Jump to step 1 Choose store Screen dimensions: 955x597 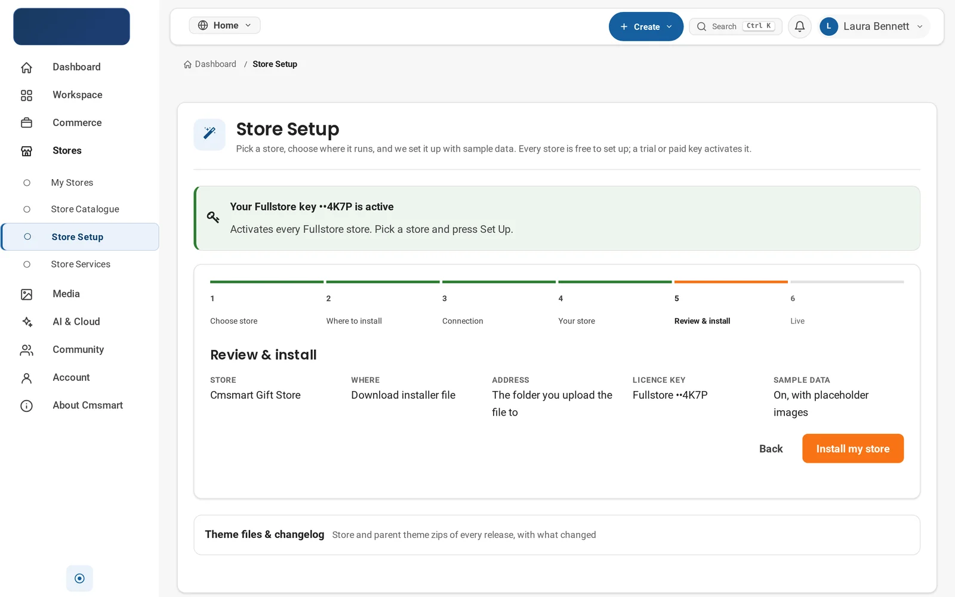[x=266, y=303]
